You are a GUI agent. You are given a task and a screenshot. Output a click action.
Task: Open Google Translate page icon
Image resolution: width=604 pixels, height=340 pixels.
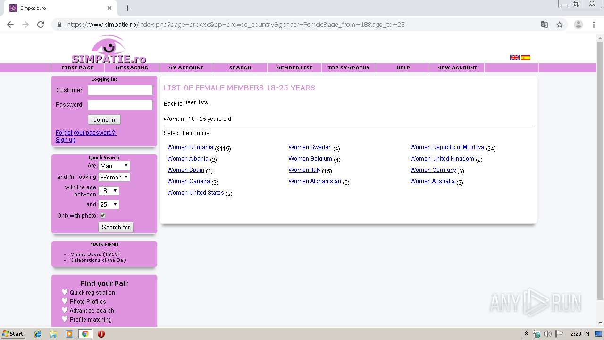[545, 25]
